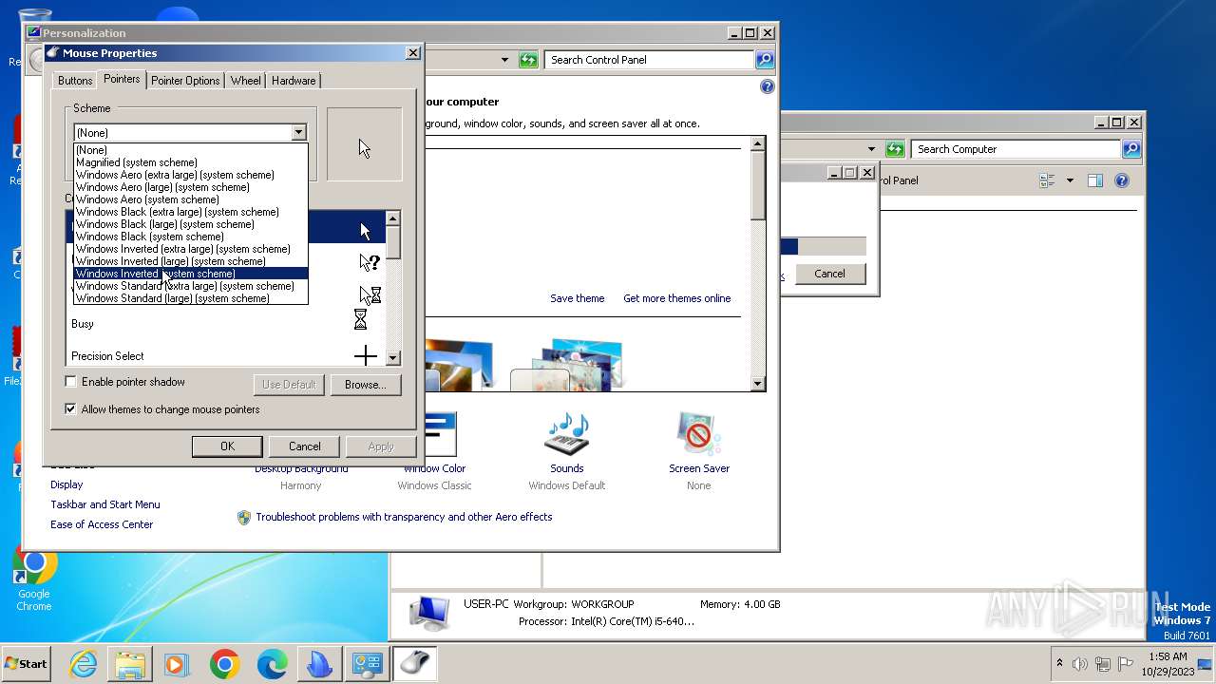Click refresh icon in Computer window
The height and width of the screenshot is (684, 1216).
[895, 149]
